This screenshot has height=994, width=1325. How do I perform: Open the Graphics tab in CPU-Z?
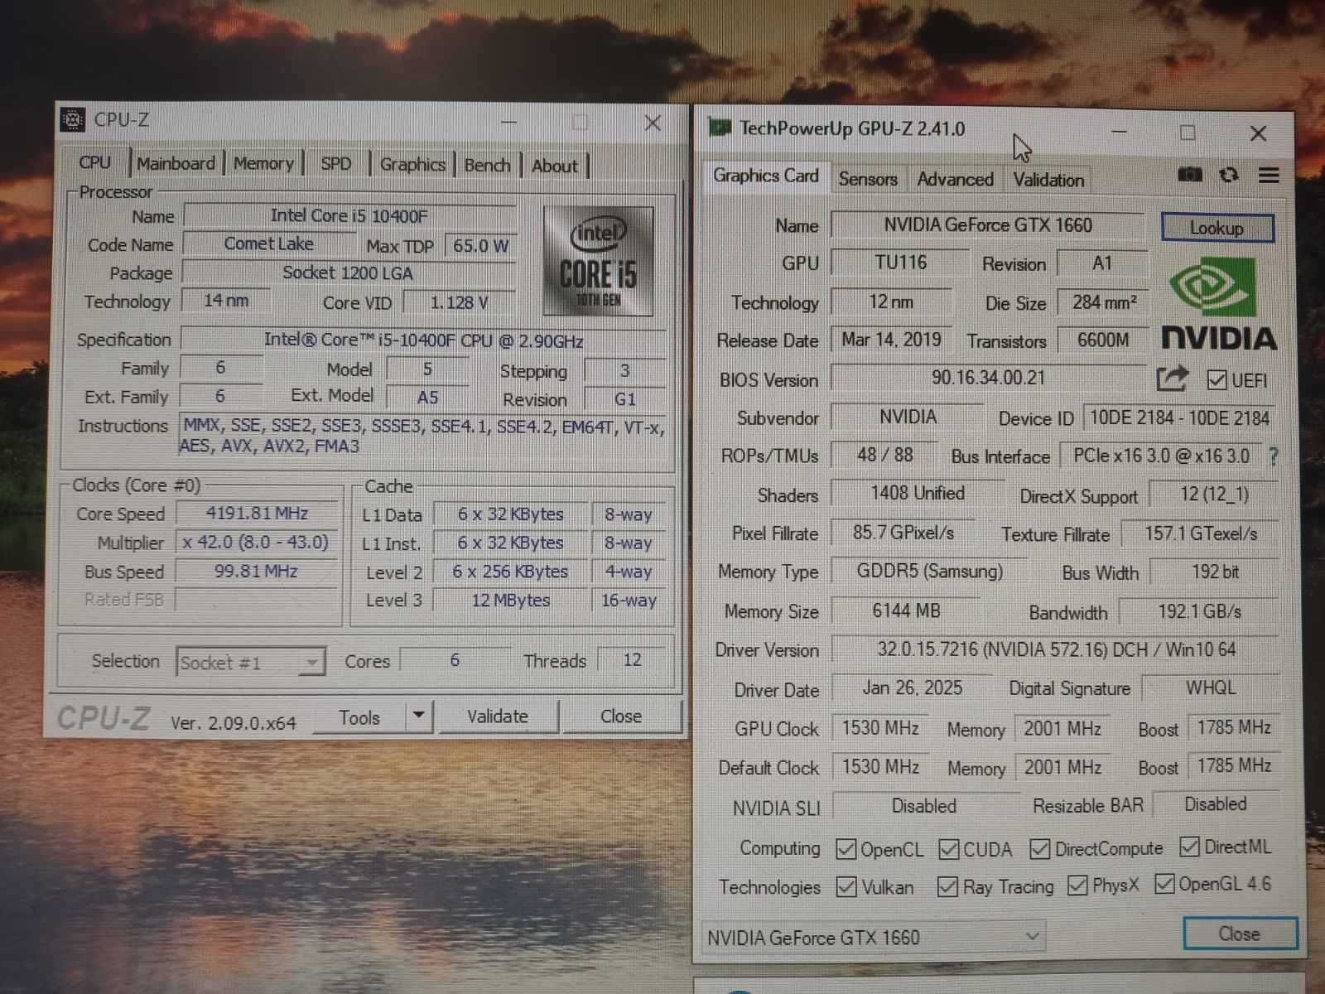click(x=412, y=164)
